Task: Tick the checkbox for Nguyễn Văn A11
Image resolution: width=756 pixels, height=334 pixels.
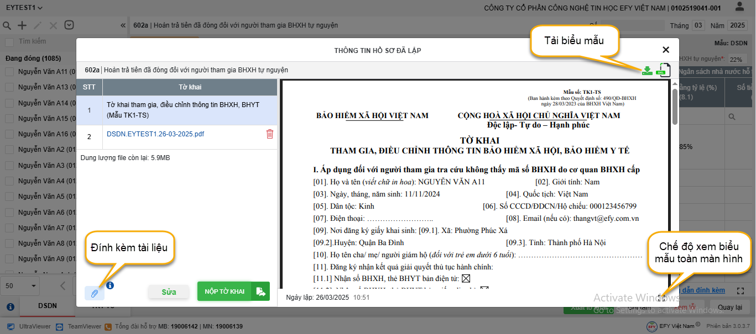Action: 9,72
